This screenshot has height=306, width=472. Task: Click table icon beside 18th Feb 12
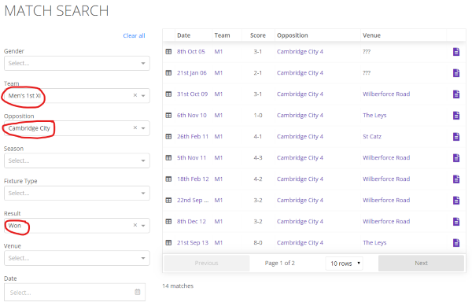point(168,179)
